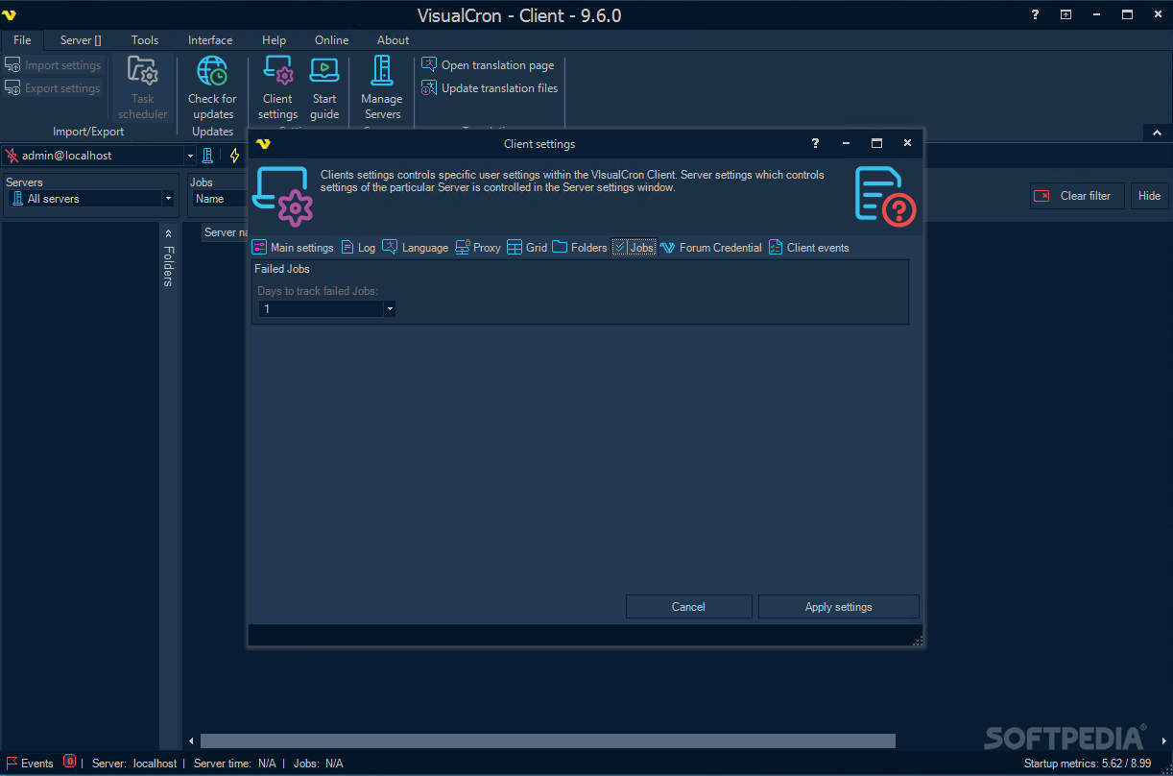The image size is (1173, 776).
Task: Click the horizontal scrollbar thumb in the main window
Action: tap(548, 741)
